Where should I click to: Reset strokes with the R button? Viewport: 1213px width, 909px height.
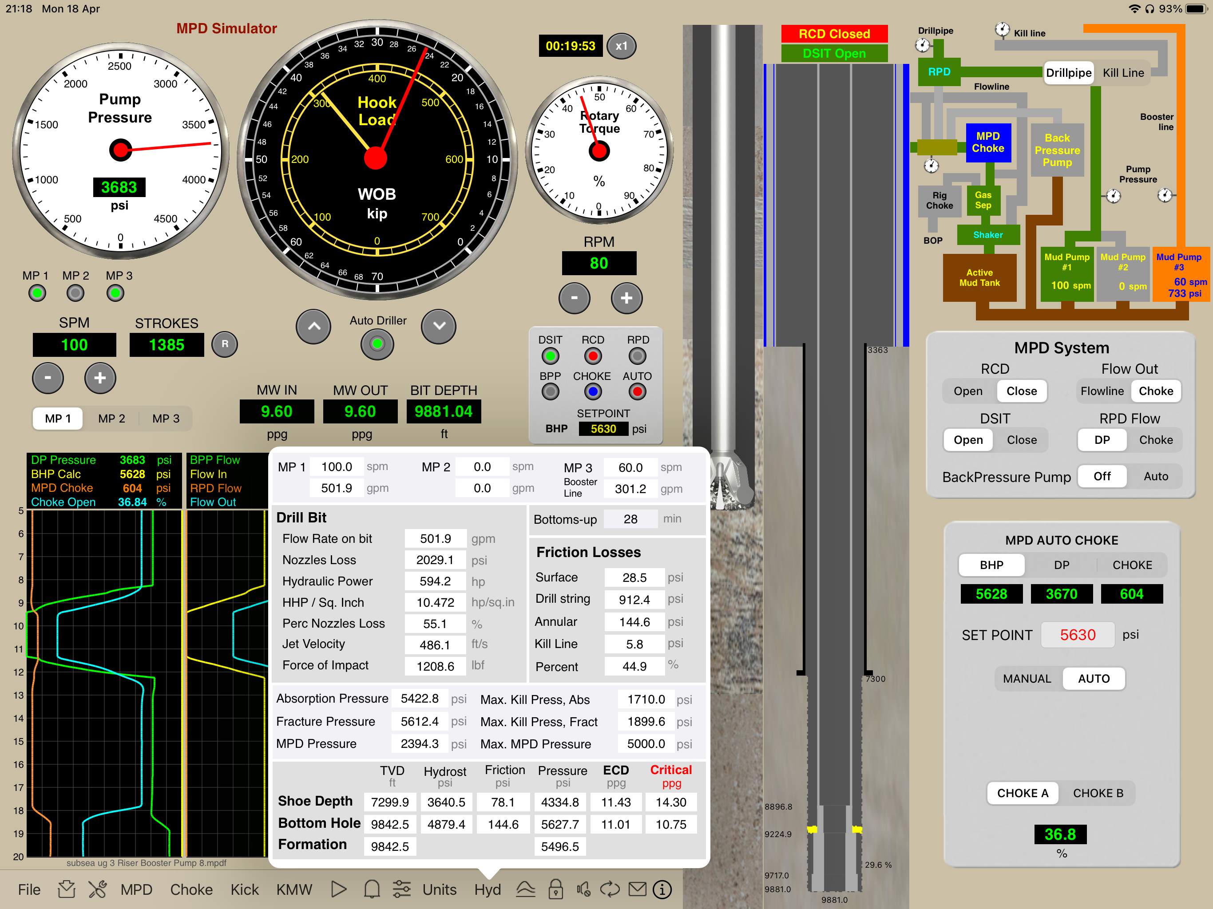[x=225, y=344]
